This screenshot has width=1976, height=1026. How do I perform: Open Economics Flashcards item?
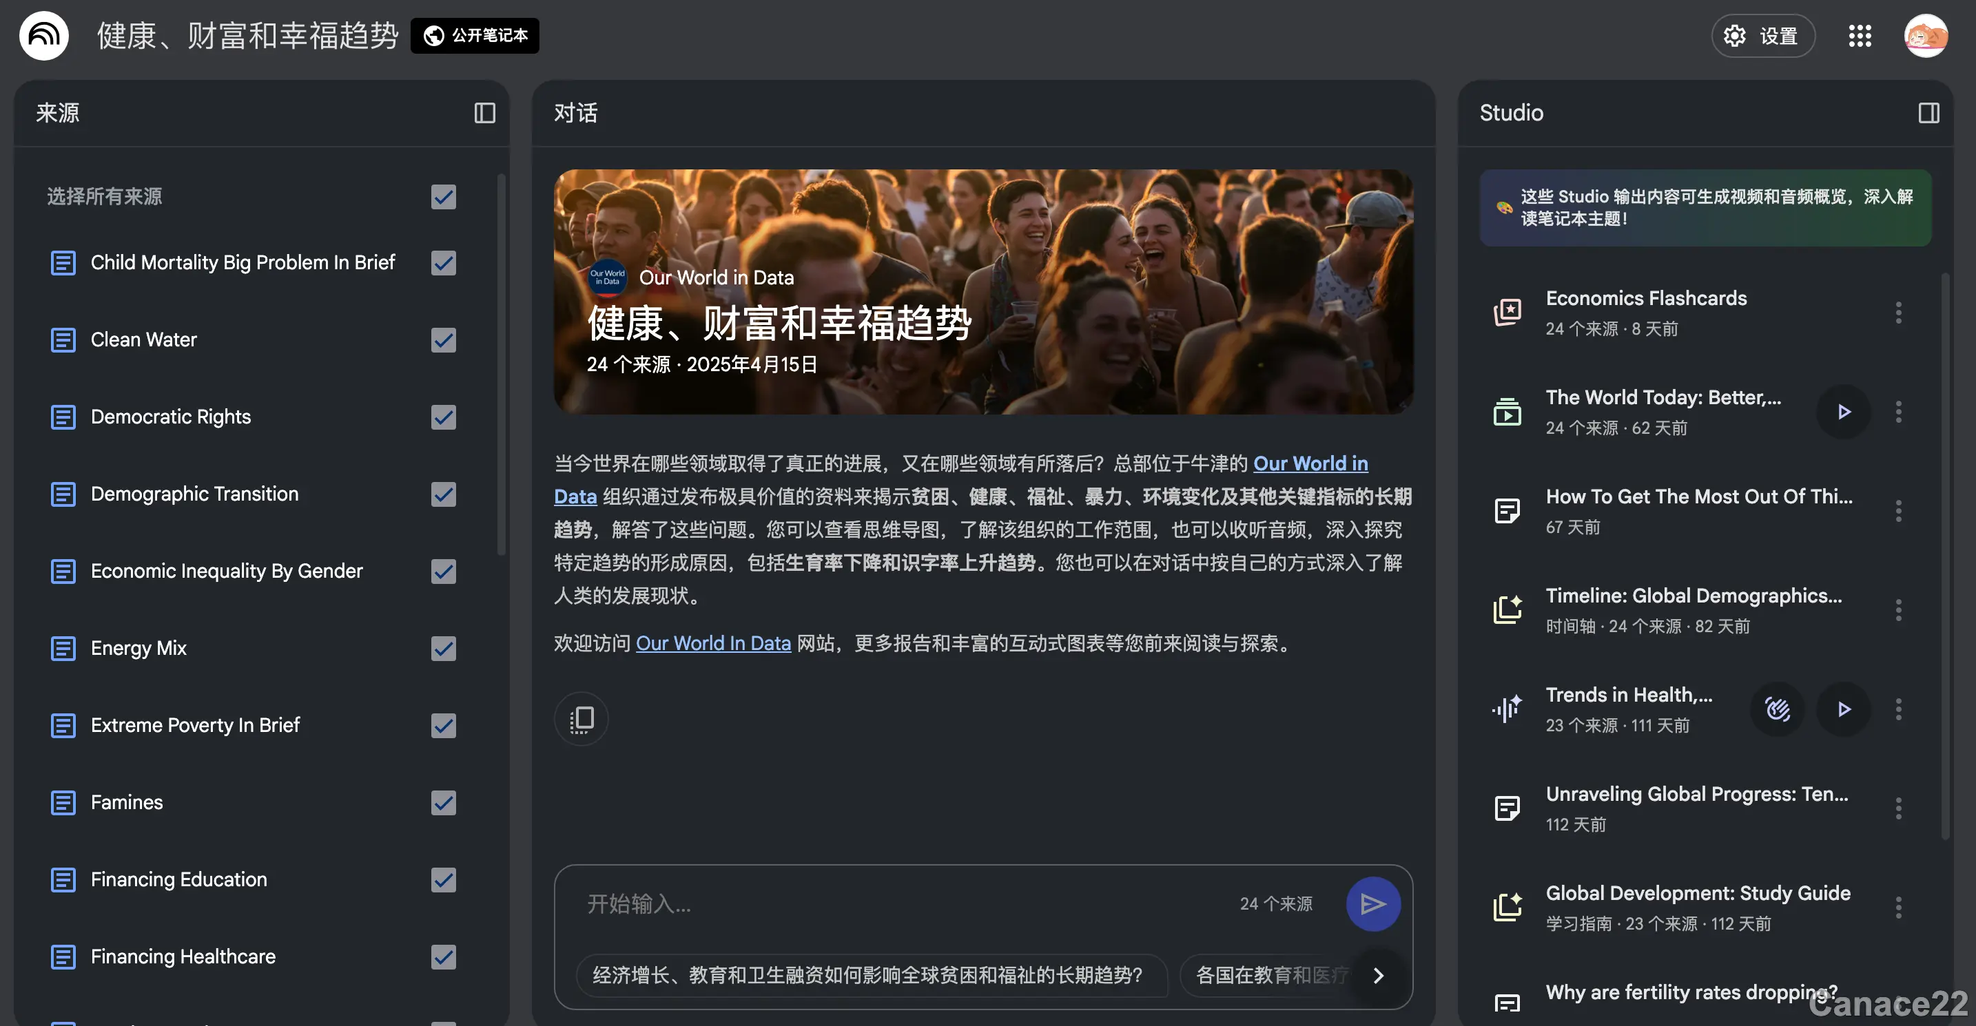click(1645, 298)
